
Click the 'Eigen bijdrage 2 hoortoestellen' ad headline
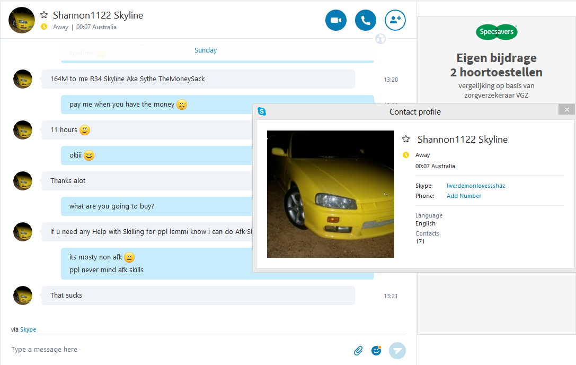(x=497, y=65)
